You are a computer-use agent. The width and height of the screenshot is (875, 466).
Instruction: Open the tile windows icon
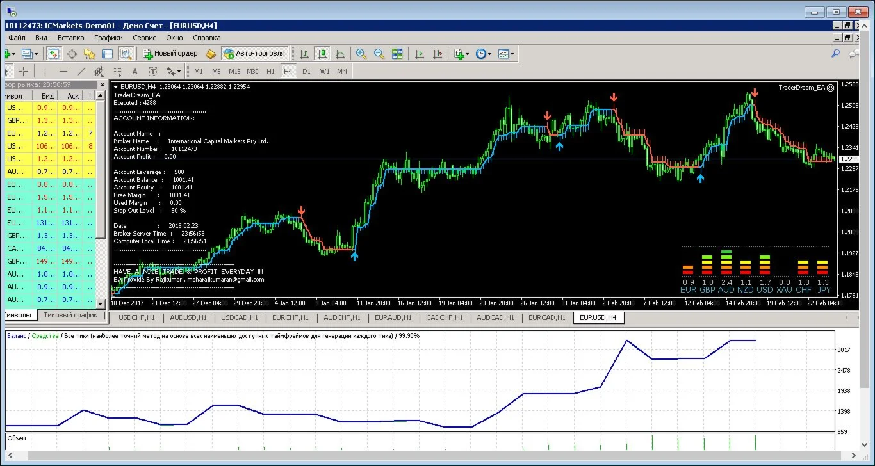(x=397, y=54)
